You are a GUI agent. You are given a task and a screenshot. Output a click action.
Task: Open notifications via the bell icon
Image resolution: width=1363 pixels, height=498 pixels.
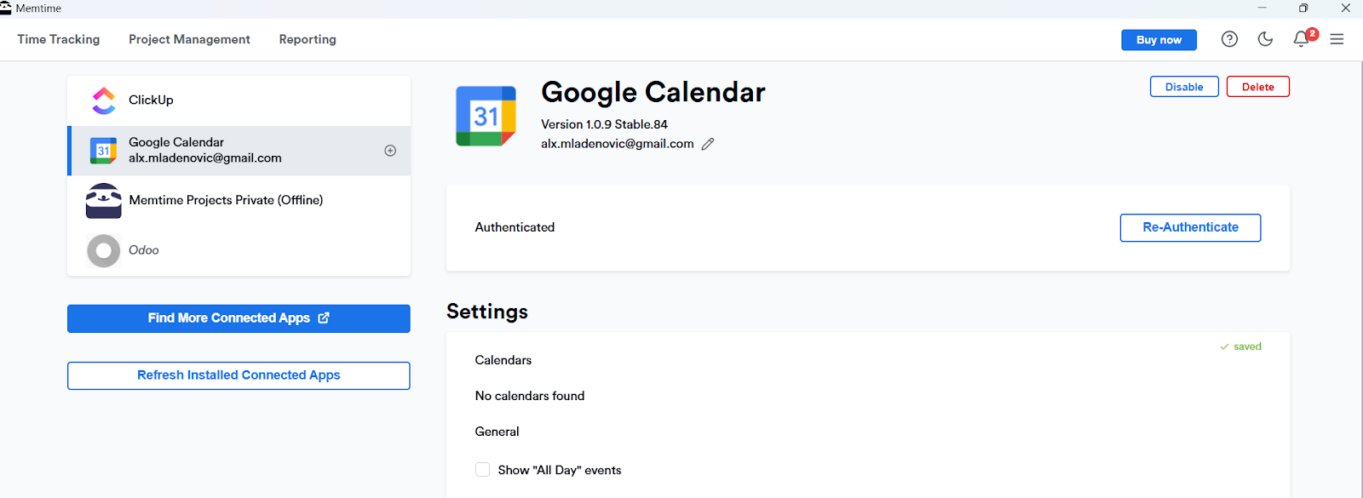coord(1300,39)
